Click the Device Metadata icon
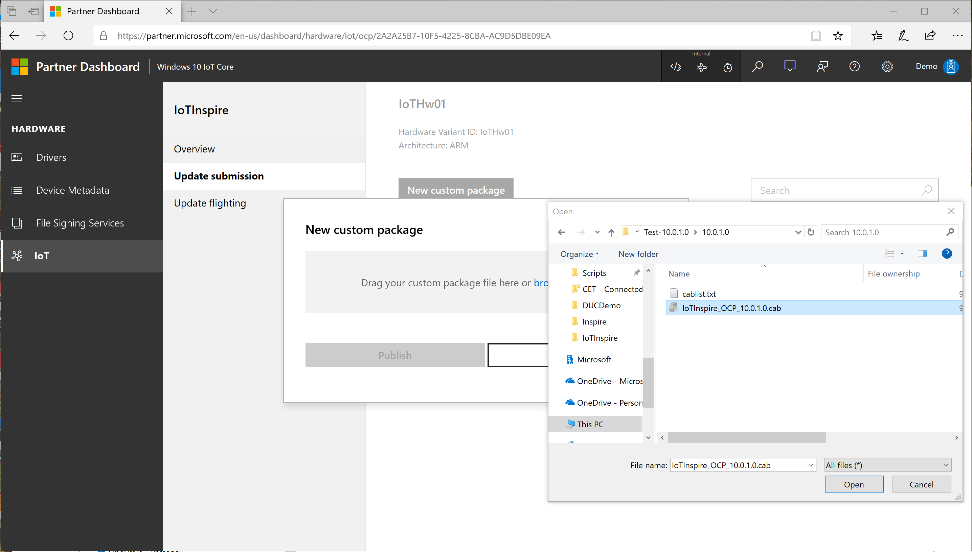This screenshot has width=972, height=552. point(18,190)
